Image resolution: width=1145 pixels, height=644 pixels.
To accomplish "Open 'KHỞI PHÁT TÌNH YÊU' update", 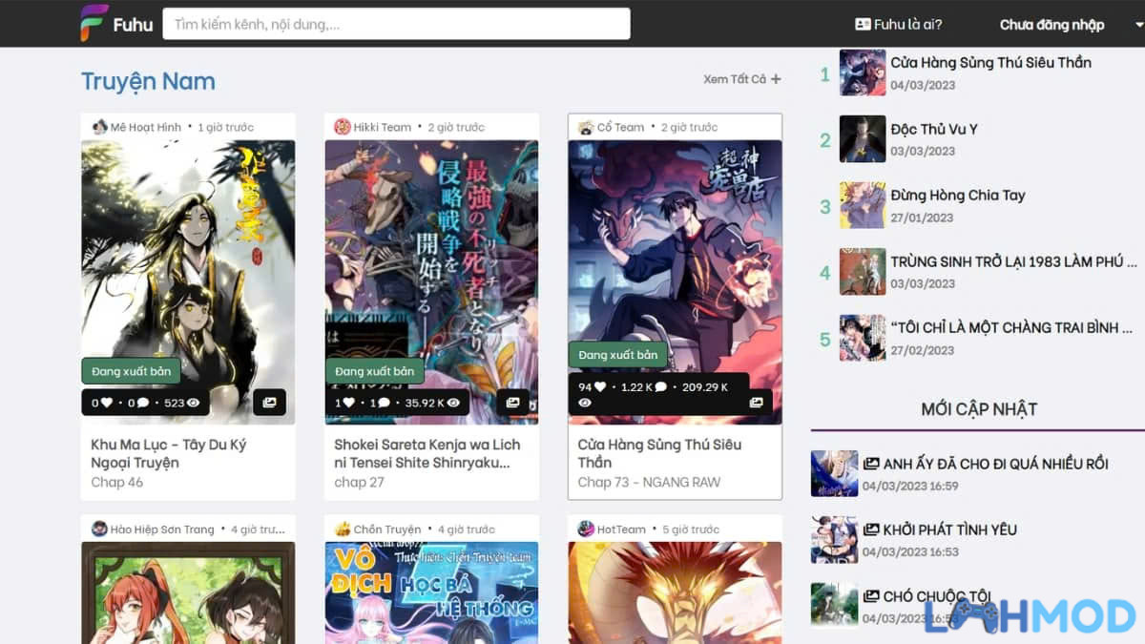I will pos(950,530).
